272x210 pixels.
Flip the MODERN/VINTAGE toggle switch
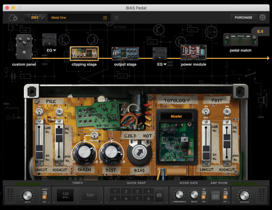click(x=94, y=135)
